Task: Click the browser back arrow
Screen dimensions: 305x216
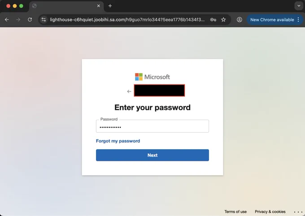Action: click(x=7, y=20)
